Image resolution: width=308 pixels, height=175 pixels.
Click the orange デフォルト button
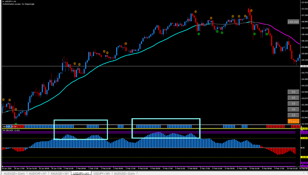point(293,121)
